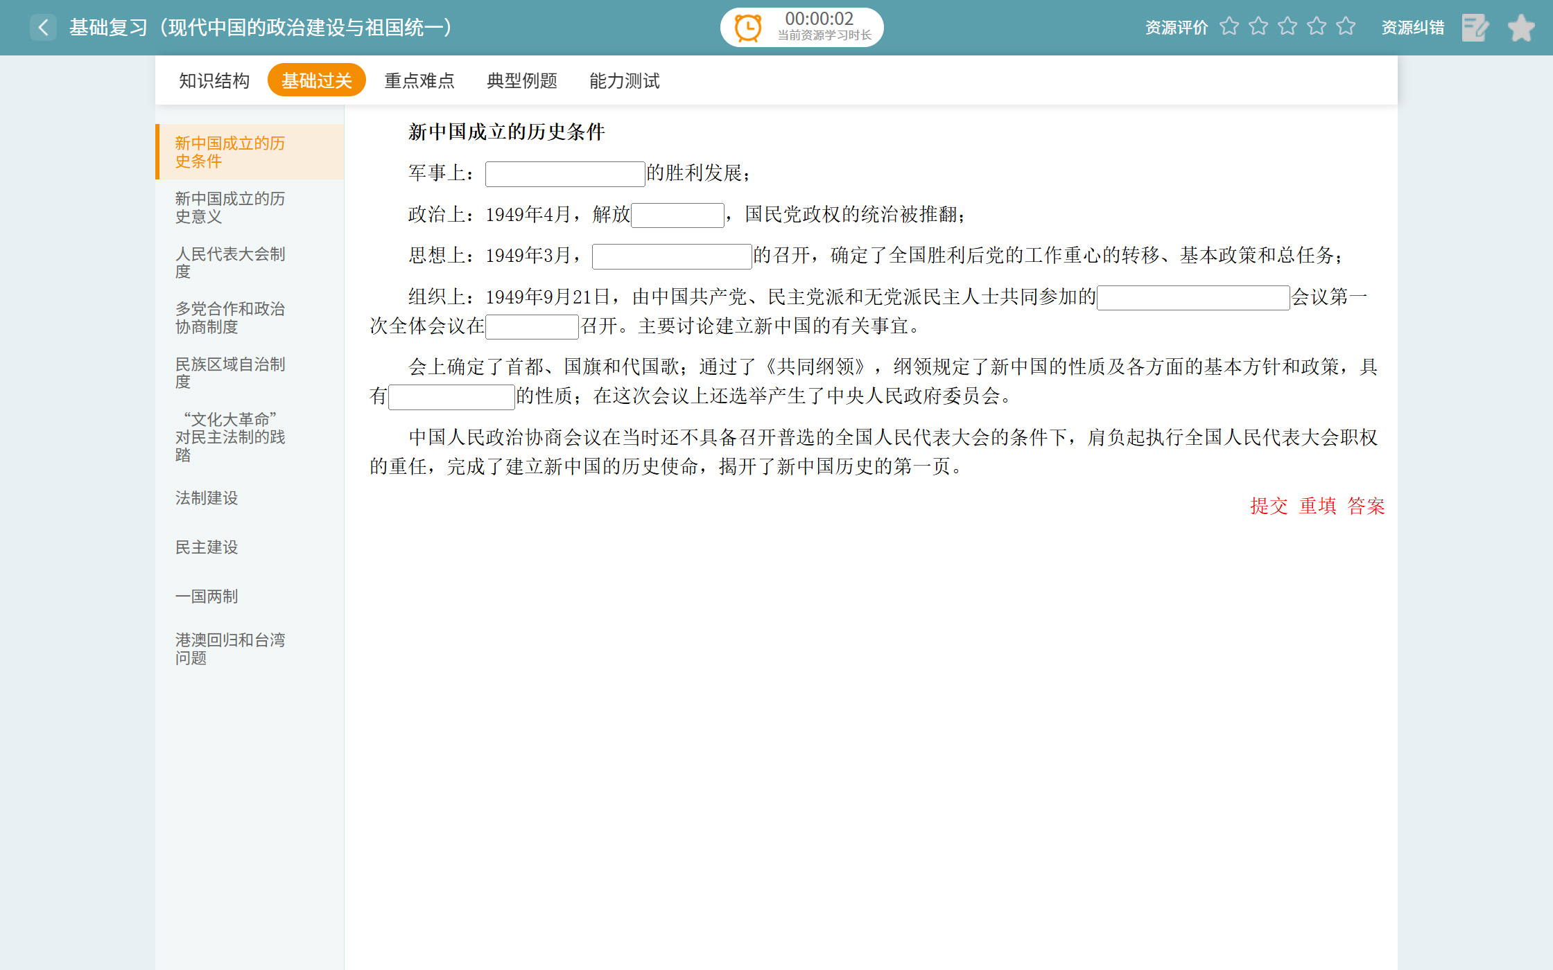Click the 重填 reset link
Viewport: 1553px width, 970px height.
pos(1317,506)
